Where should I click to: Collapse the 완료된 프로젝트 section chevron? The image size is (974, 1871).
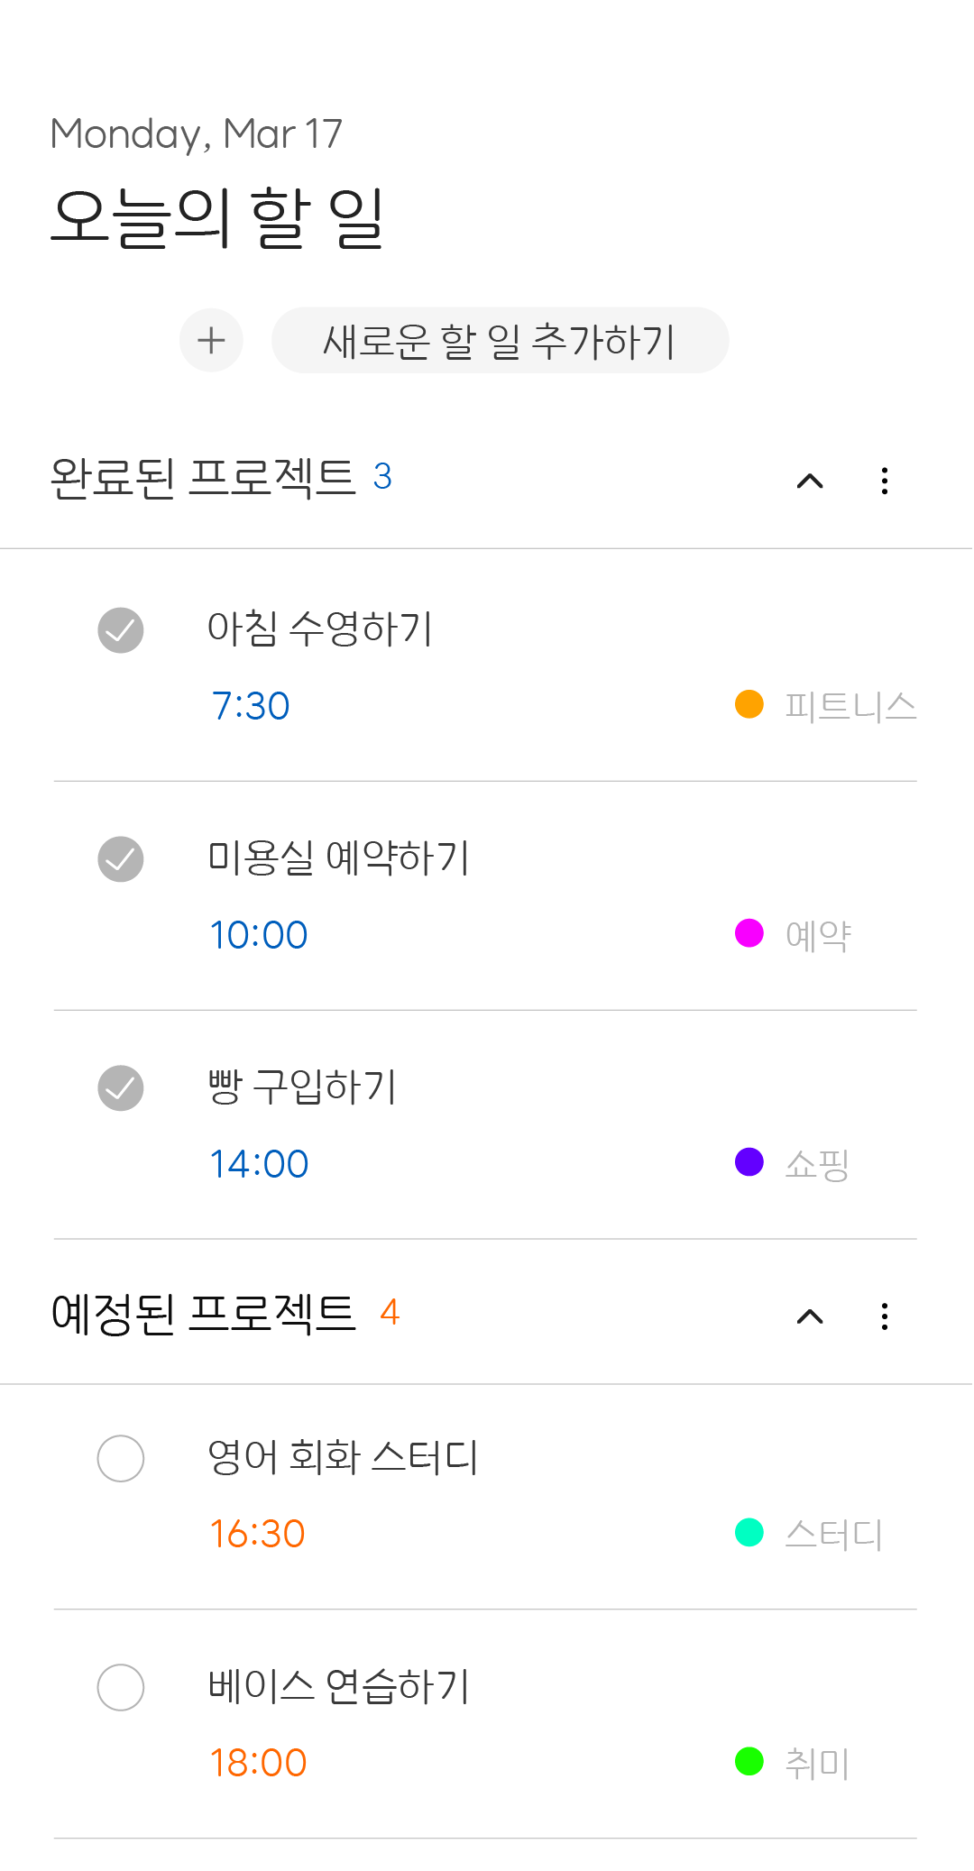810,481
